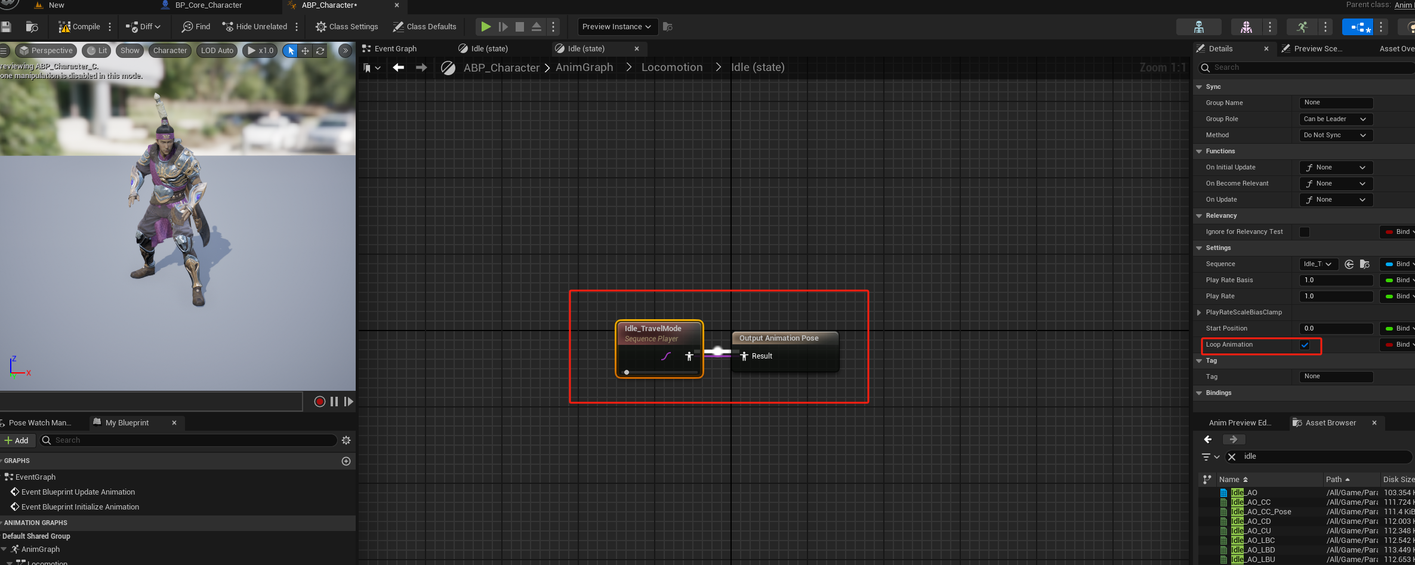Compile the animation blueprint

tap(79, 27)
